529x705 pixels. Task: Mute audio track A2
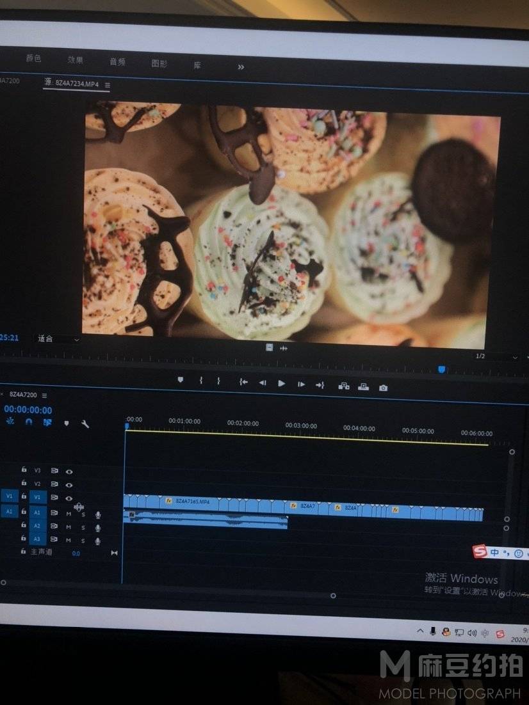pyautogui.click(x=69, y=527)
